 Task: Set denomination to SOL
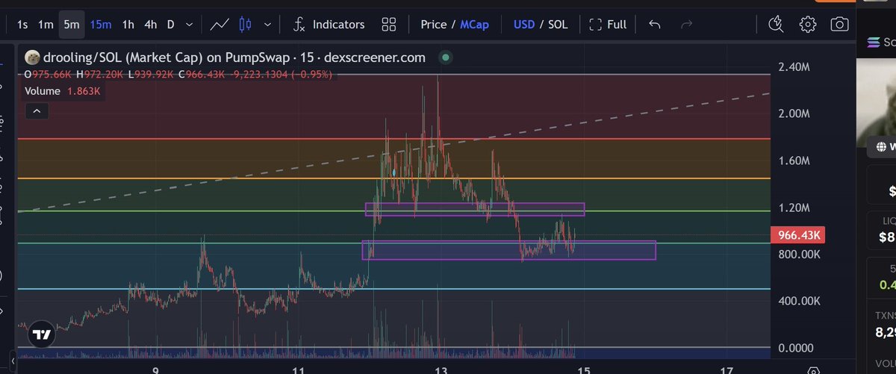pyautogui.click(x=558, y=25)
